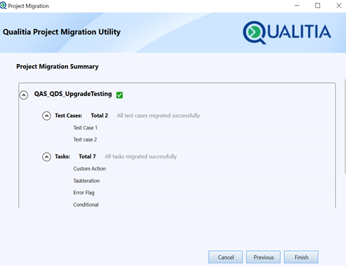This screenshot has width=346, height=266.
Task: Collapse the Tasks list
Action: [46, 156]
